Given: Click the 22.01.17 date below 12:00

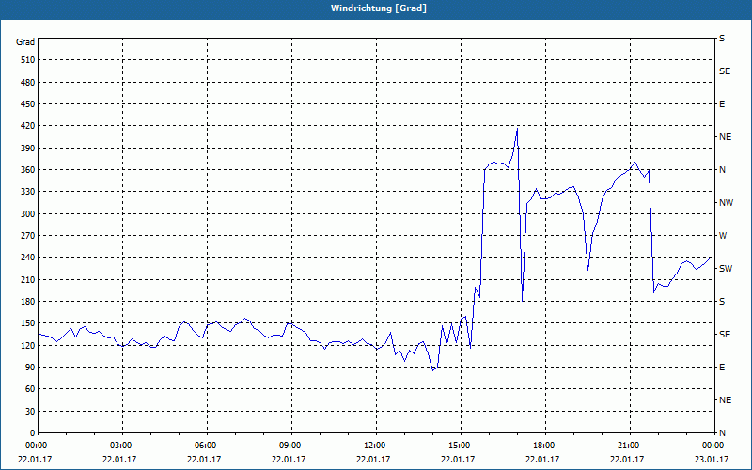Looking at the screenshot, I should (x=373, y=459).
